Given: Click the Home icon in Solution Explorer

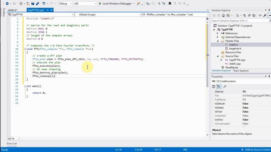Looking at the screenshot, I should [223, 16].
